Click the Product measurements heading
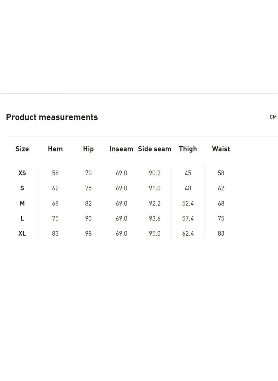 click(x=52, y=117)
